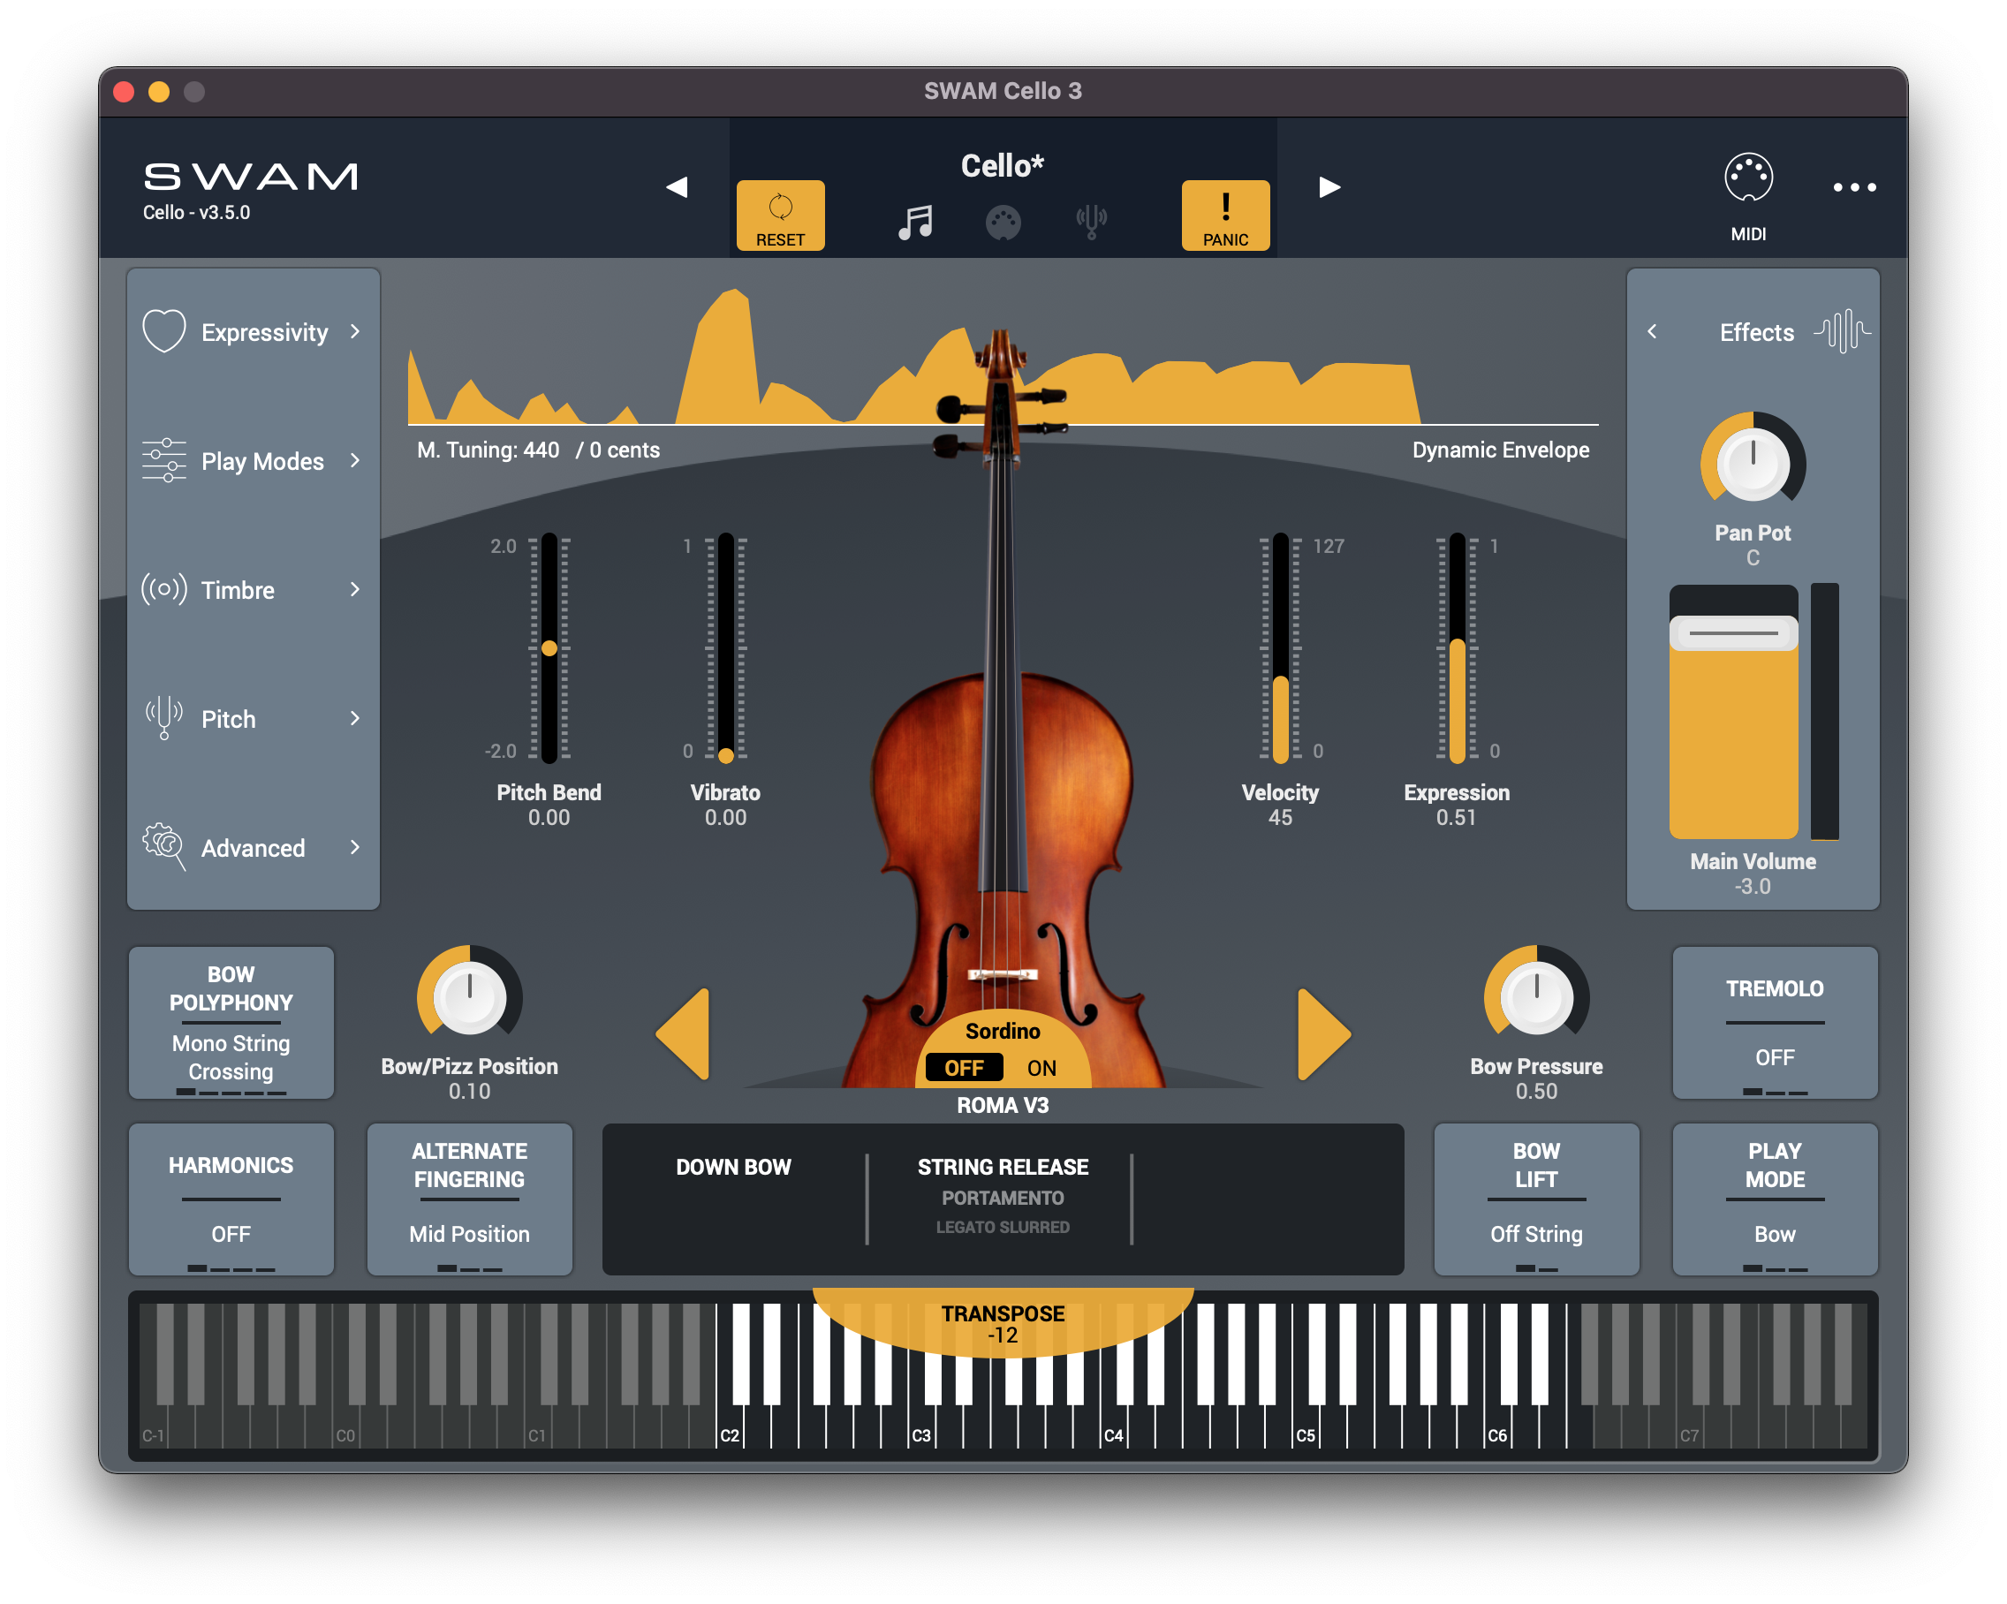
Task: Open the Play Modes menu label
Action: click(x=262, y=461)
